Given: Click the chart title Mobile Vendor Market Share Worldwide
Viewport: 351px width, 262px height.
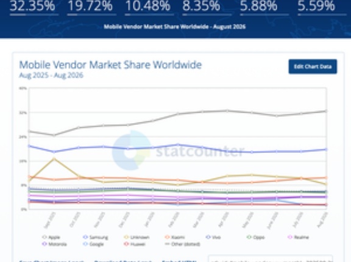Looking at the screenshot, I should point(110,65).
